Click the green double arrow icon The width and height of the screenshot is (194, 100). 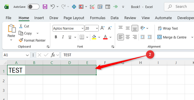point(115,6)
